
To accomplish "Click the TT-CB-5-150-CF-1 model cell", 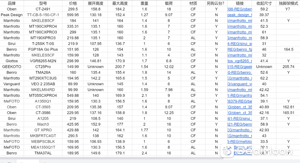I will coord(43,15).
